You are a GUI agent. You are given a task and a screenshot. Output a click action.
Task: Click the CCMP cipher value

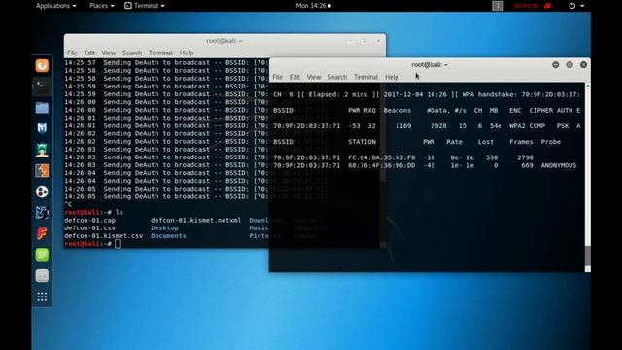(537, 126)
